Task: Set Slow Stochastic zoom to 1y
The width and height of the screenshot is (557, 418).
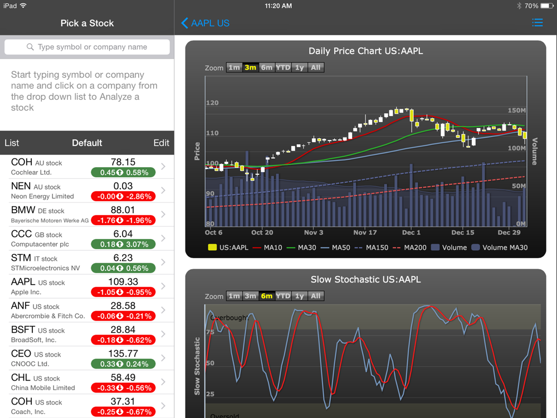Action: pos(300,296)
